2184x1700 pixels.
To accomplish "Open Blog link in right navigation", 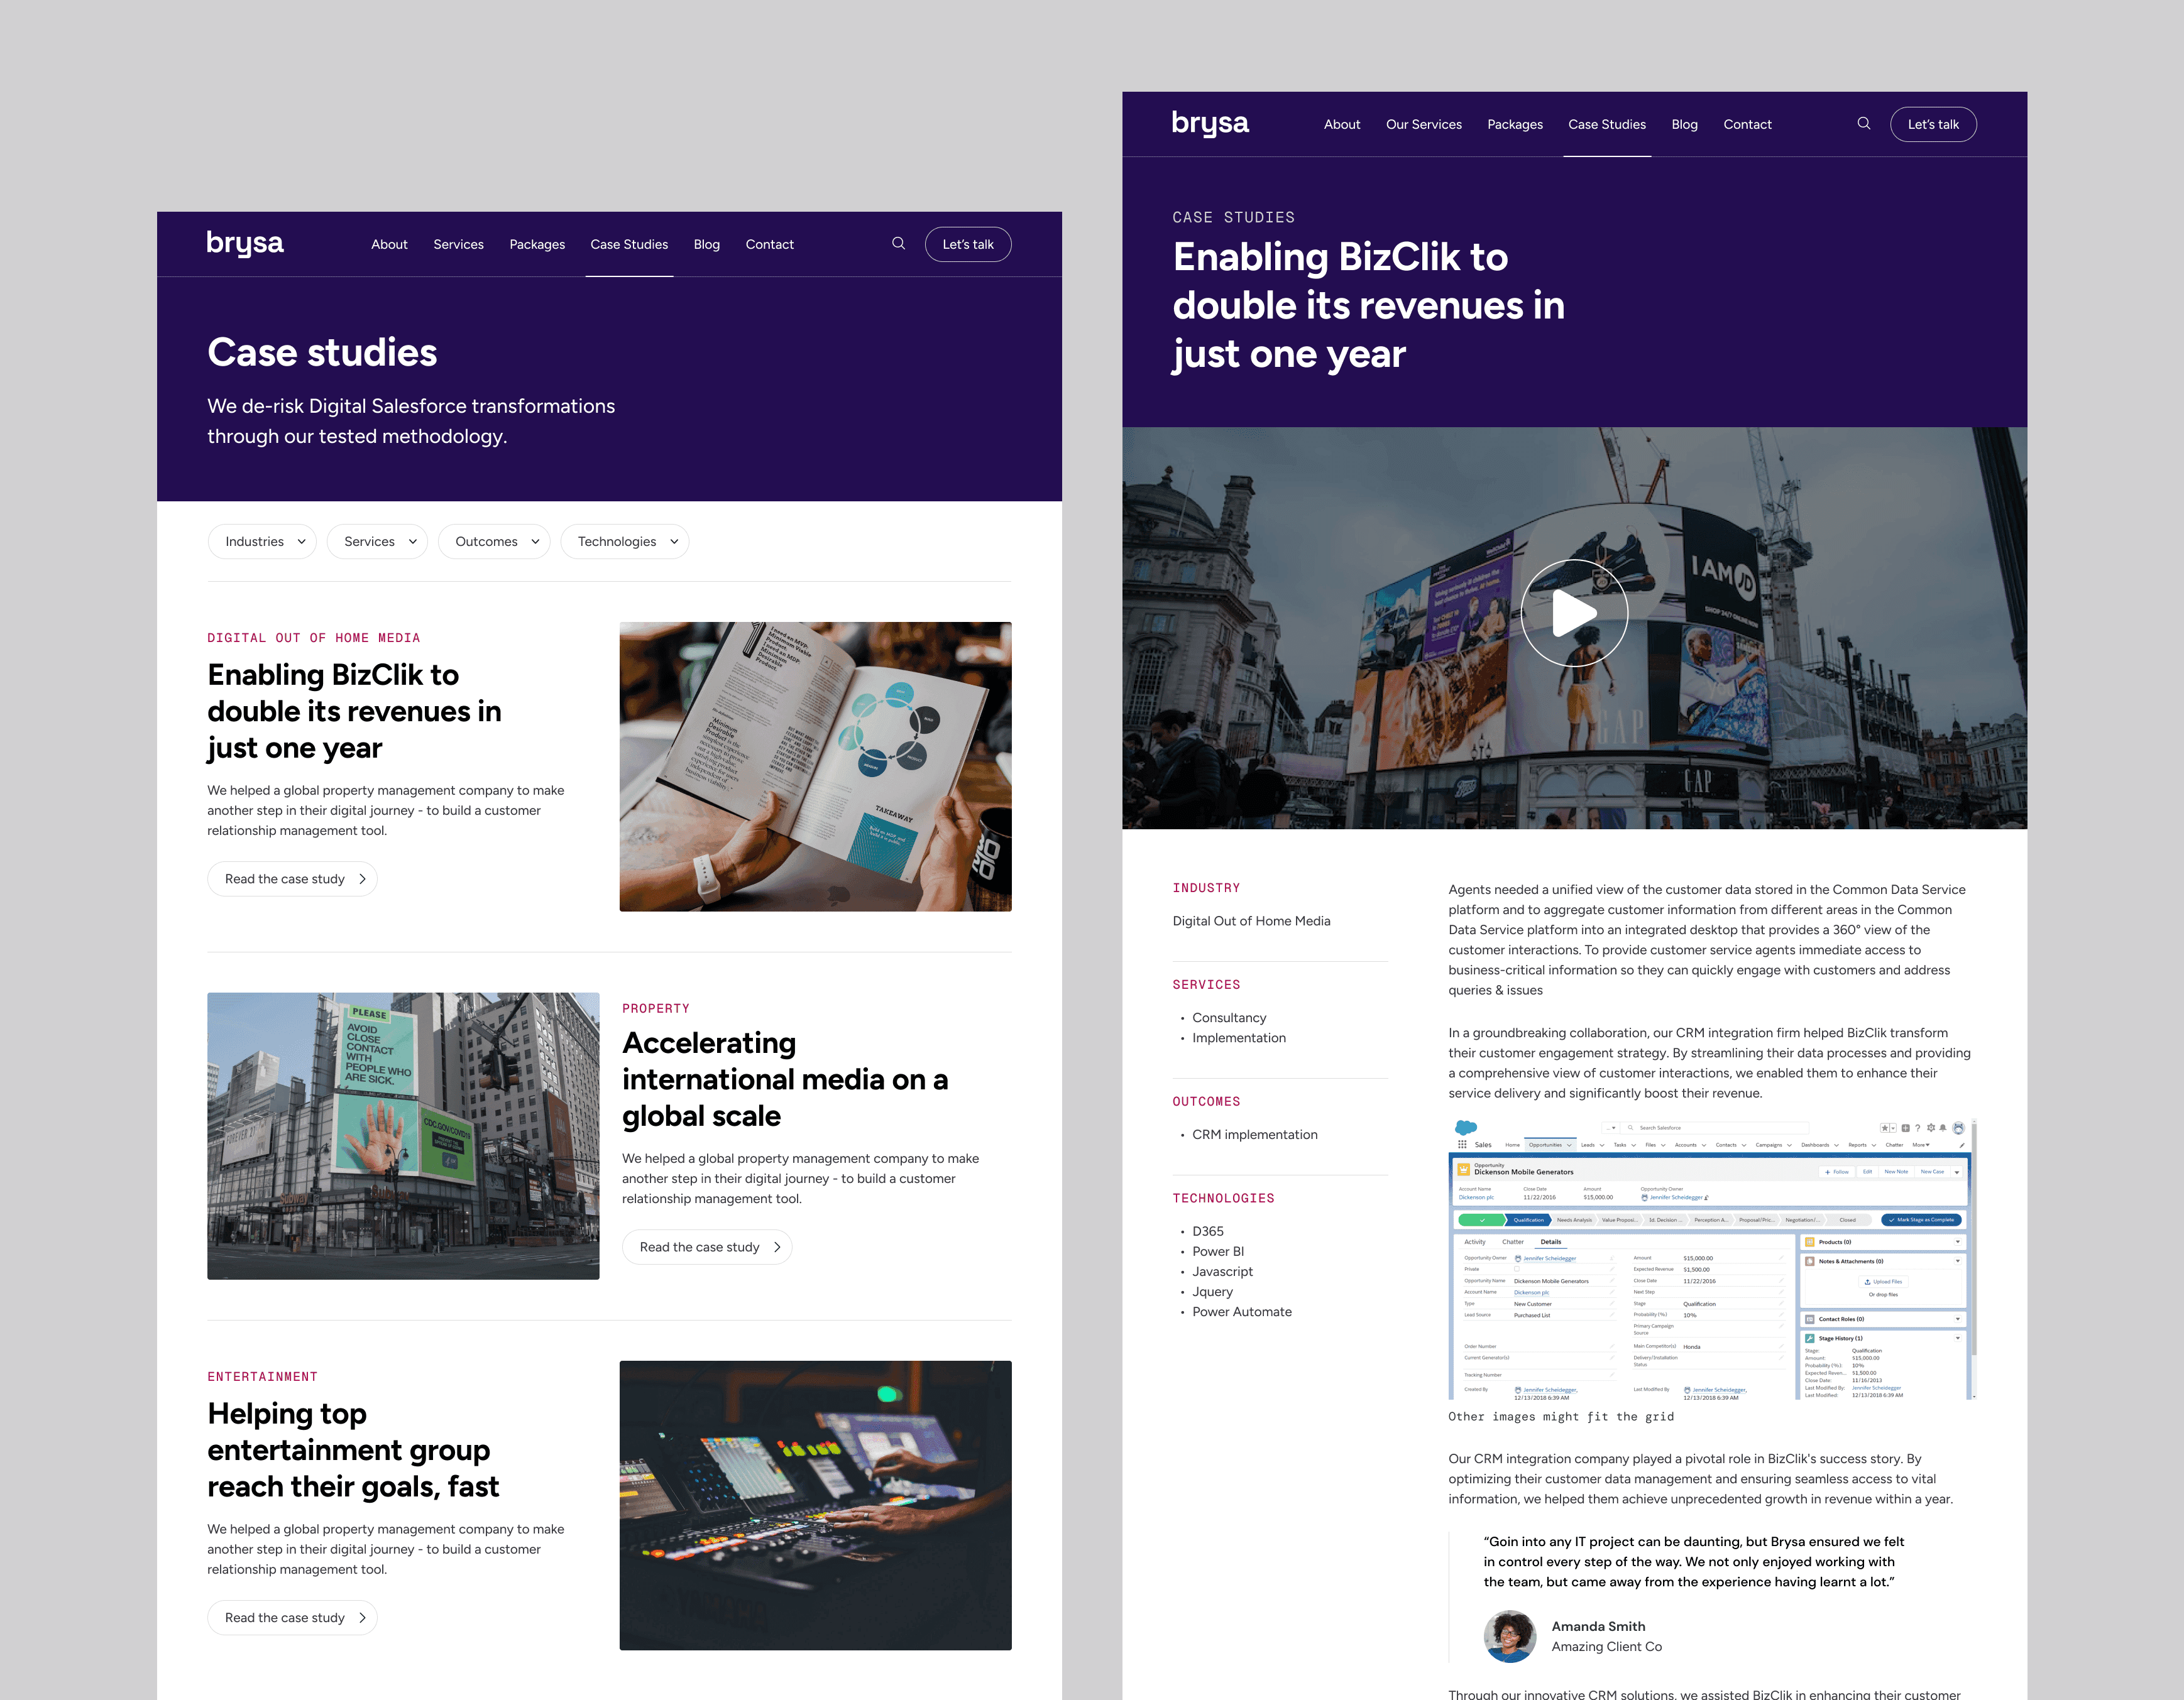I will click(1684, 125).
